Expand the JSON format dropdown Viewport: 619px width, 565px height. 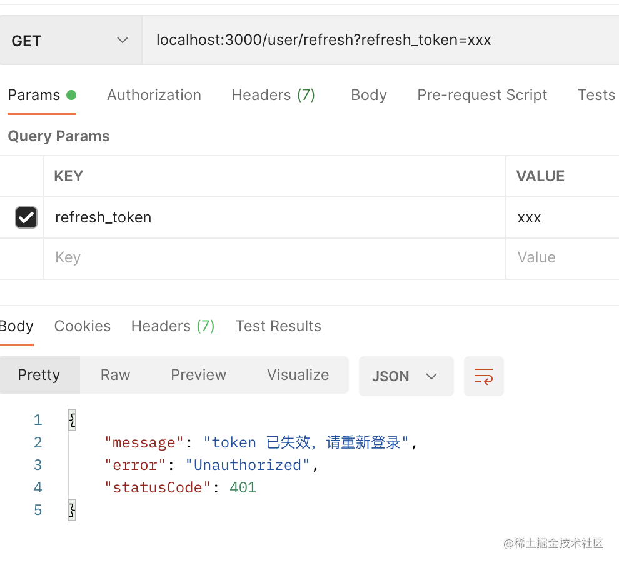(x=406, y=376)
